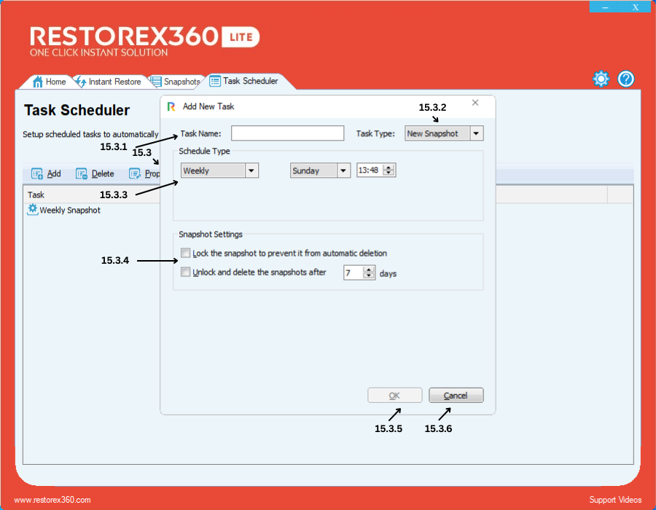The width and height of the screenshot is (656, 510).
Task: Close the Add New Task dialog
Action: tap(475, 103)
